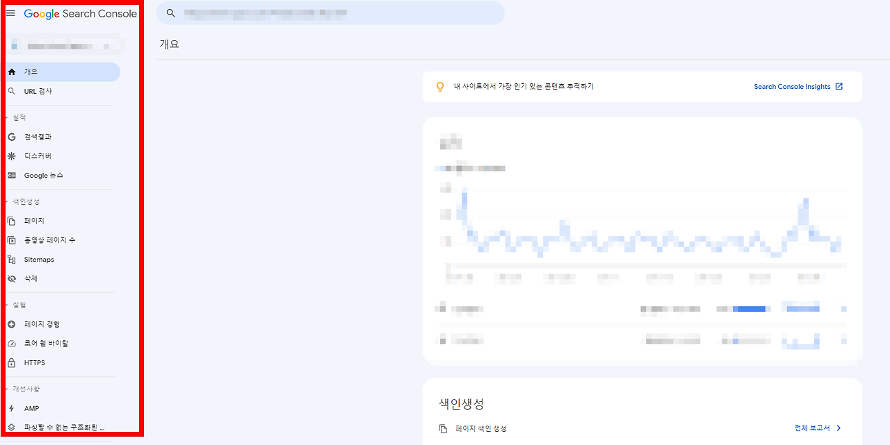Click the external-link icon beside Search Console Insights
The image size is (890, 445).
[x=839, y=87]
